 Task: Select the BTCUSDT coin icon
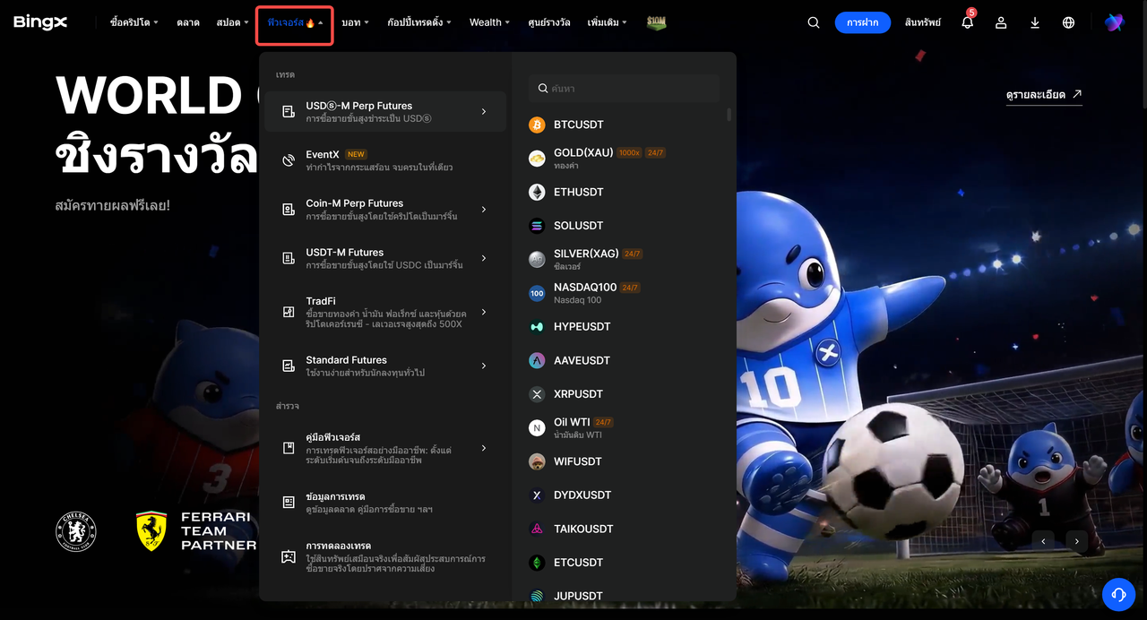coord(537,125)
